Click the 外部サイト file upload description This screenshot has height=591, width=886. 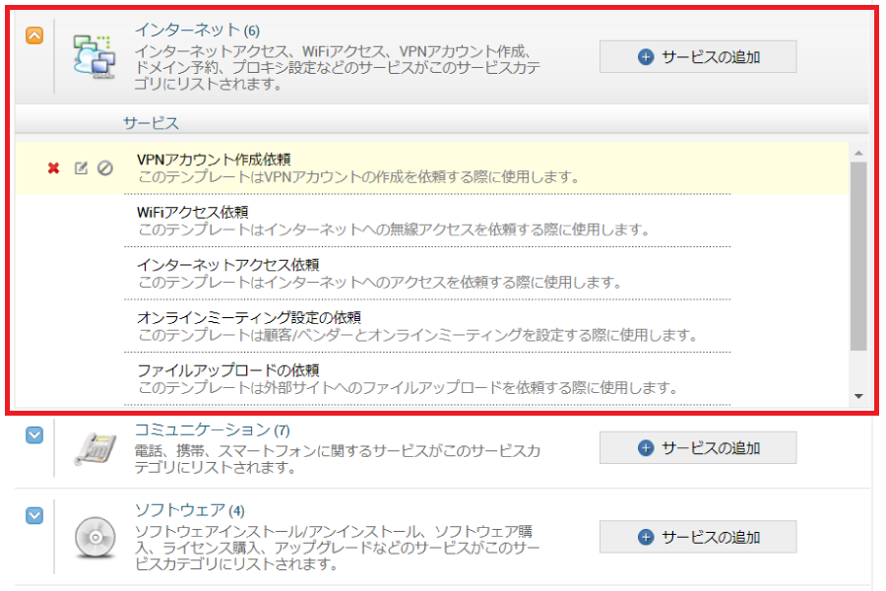408,387
